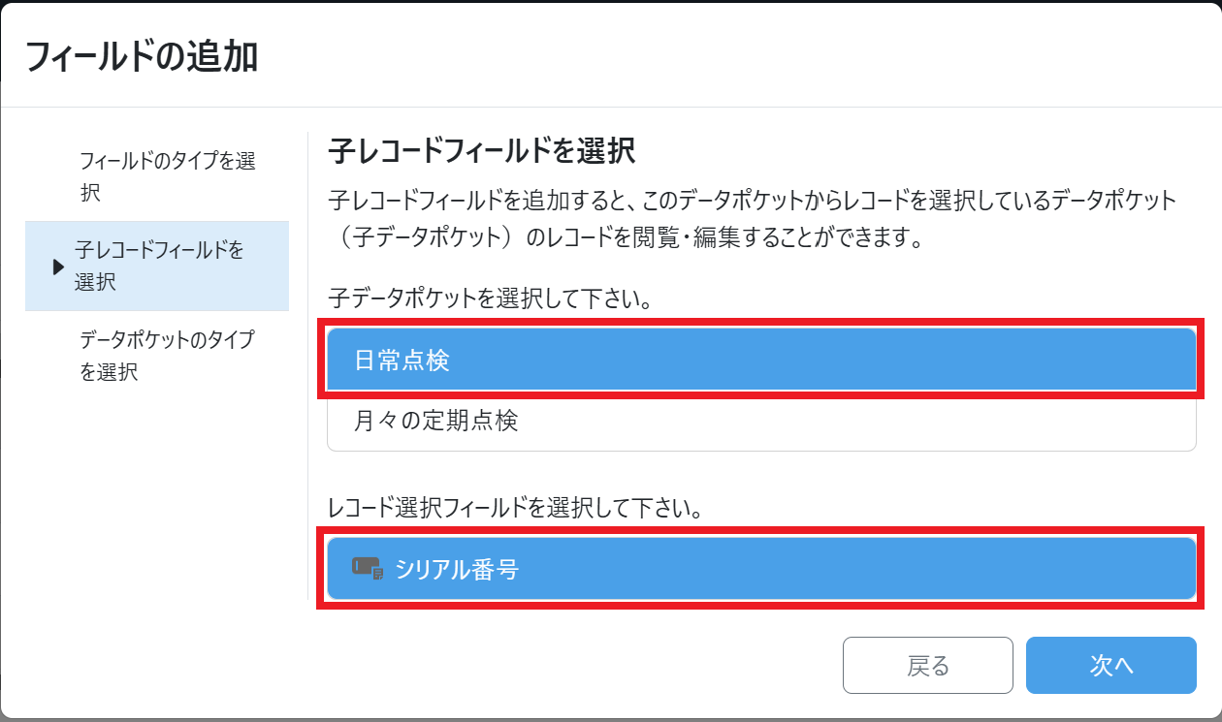This screenshot has width=1222, height=722.
Task: Click the current step arrow marker
Action: (x=58, y=267)
